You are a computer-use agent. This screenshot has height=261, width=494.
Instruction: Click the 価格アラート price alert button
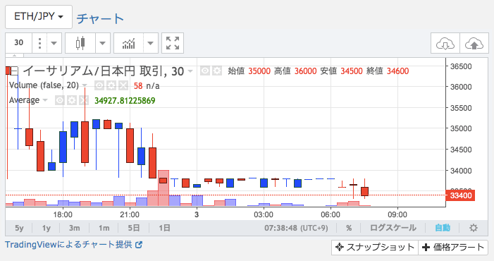[453, 248]
